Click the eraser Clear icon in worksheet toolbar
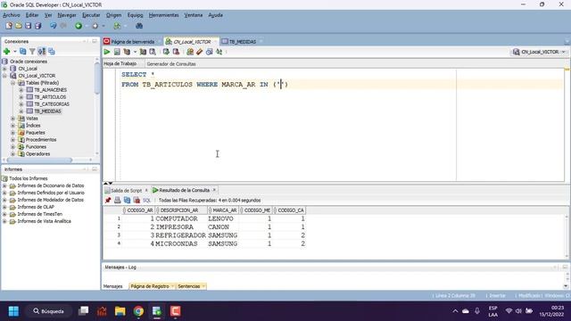 pos(200,52)
